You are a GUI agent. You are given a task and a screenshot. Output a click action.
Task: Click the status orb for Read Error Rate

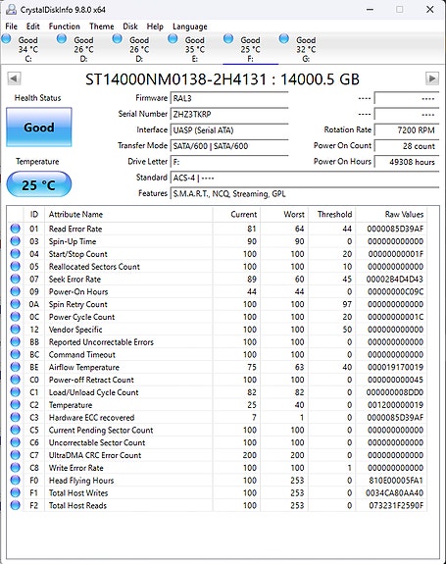click(16, 229)
